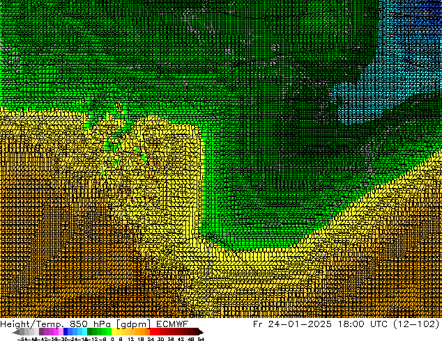Click the right dark arrow end of the color scale

pyautogui.click(x=201, y=332)
